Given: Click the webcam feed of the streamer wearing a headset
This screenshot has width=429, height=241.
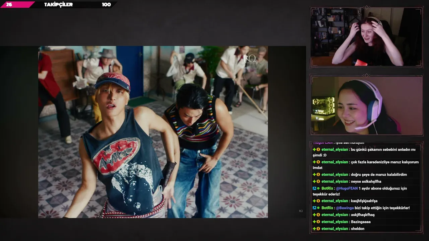Looking at the screenshot, I should [x=367, y=105].
